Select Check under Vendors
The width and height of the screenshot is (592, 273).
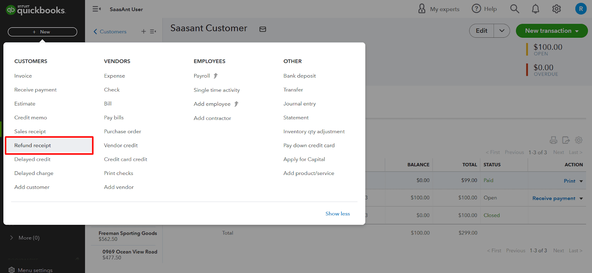(112, 90)
